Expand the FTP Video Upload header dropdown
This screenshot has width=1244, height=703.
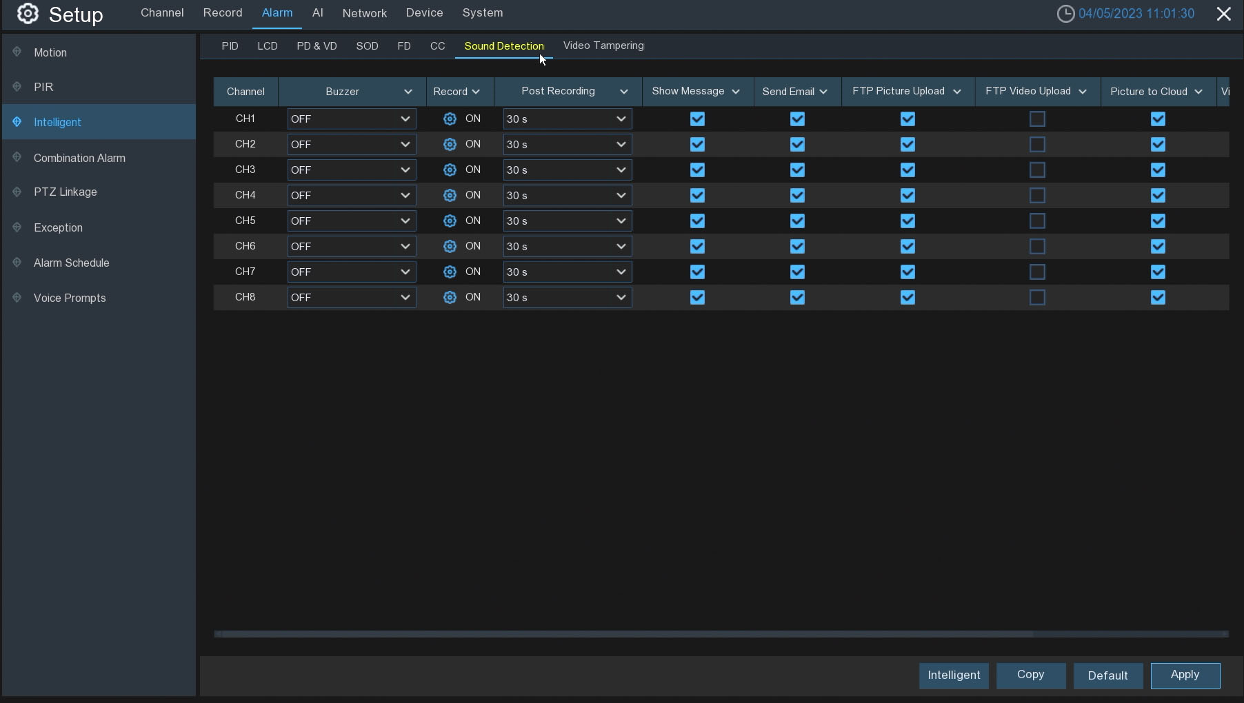coord(1083,92)
